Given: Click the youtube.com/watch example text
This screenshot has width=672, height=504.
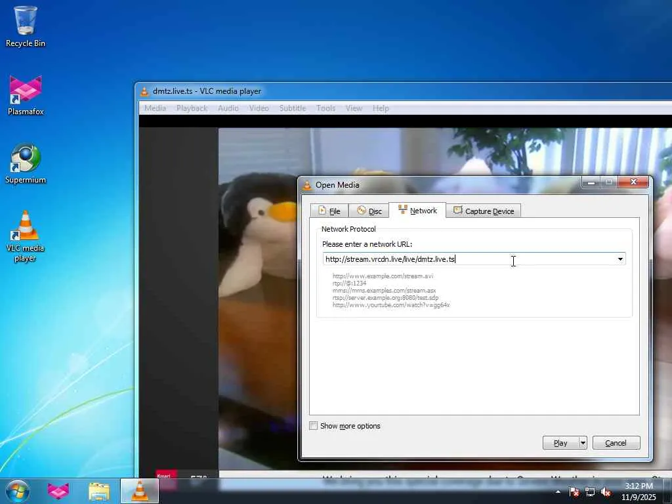Looking at the screenshot, I should (x=391, y=305).
